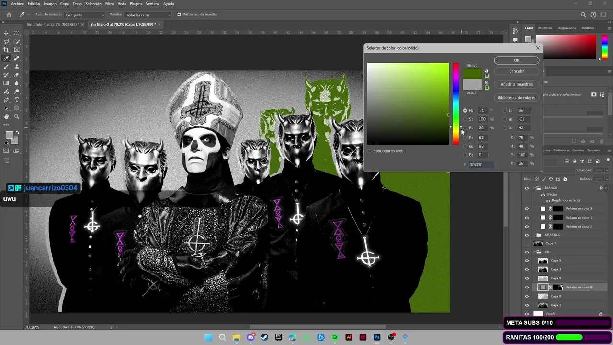Click the not-web-safe cube icon
Image resolution: width=613 pixels, height=345 pixels.
click(x=487, y=82)
